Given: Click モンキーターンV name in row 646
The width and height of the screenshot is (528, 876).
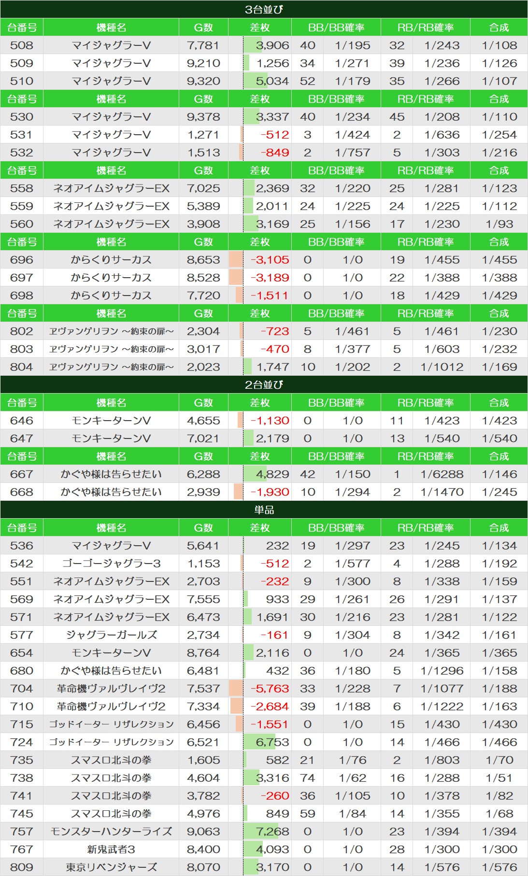Looking at the screenshot, I should pyautogui.click(x=111, y=421).
